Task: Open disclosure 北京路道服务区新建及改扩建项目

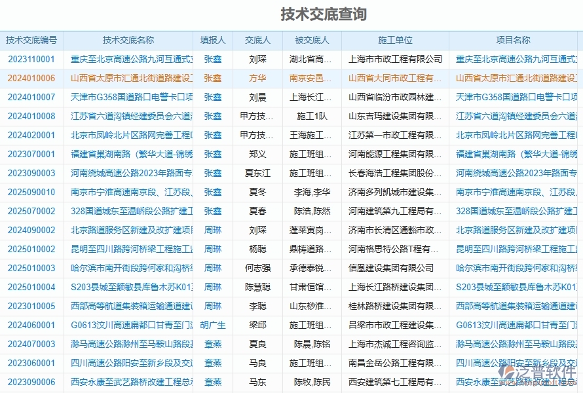Action: coord(128,230)
